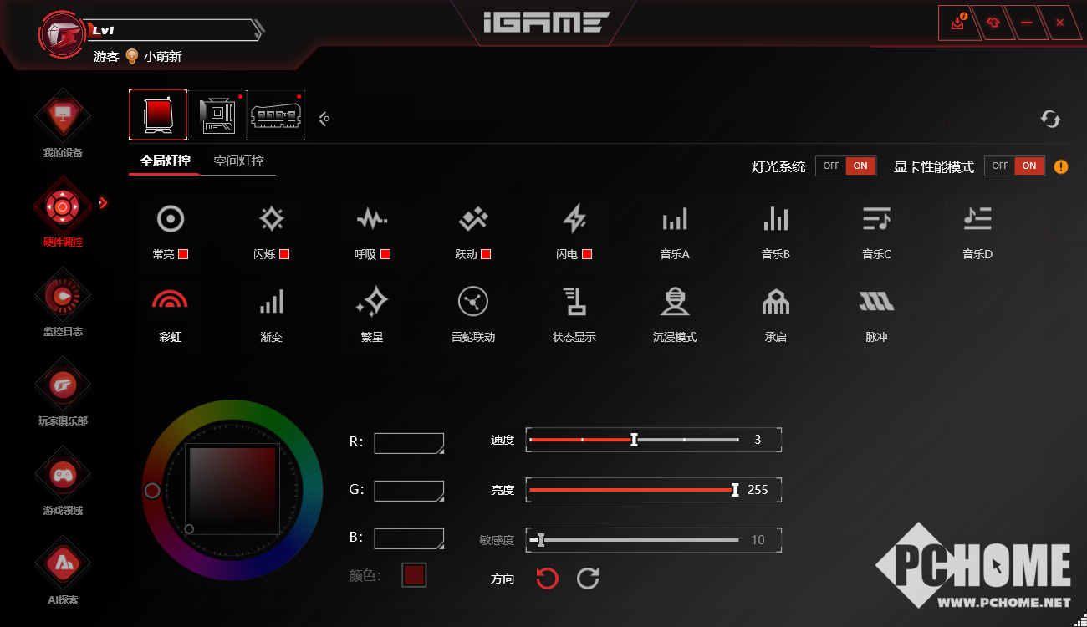This screenshot has height=627, width=1087.
Task: Click inside the saturation color square
Action: coord(232,490)
